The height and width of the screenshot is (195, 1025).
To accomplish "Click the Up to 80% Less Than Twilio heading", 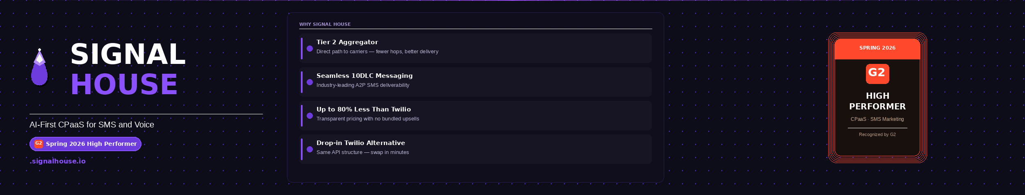I will (363, 109).
